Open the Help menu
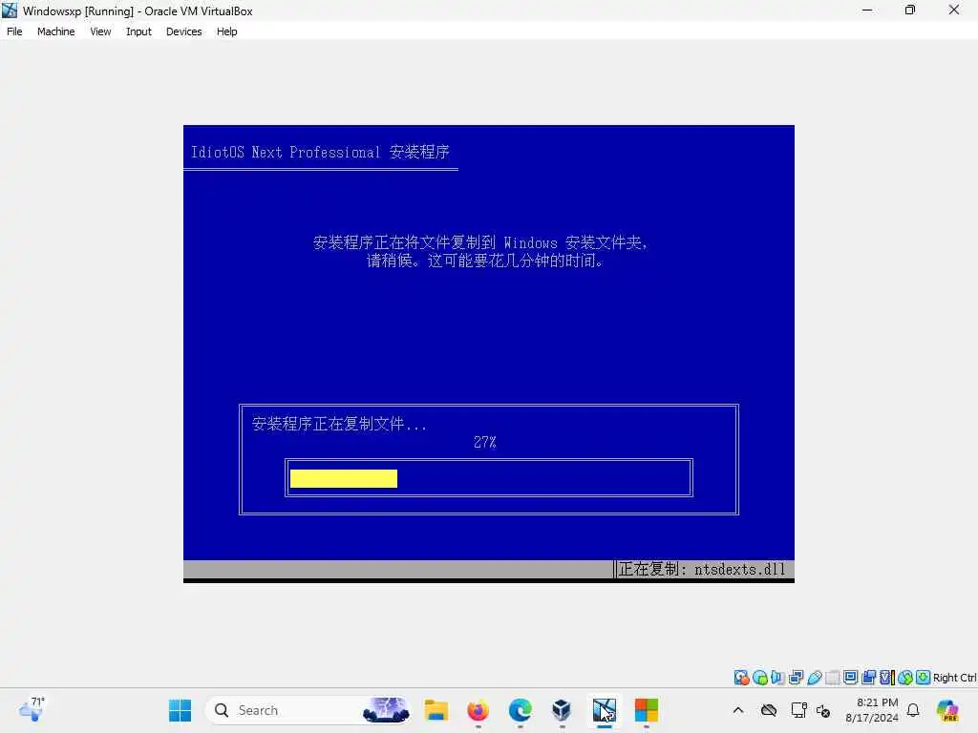This screenshot has height=733, width=978. pos(227,31)
